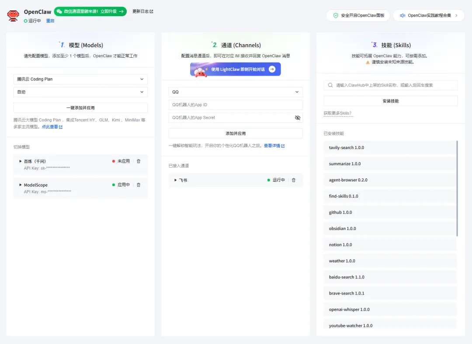This screenshot has height=344, width=472.
Task: Click 应用中 status of ModelScope
Action: coord(121,185)
